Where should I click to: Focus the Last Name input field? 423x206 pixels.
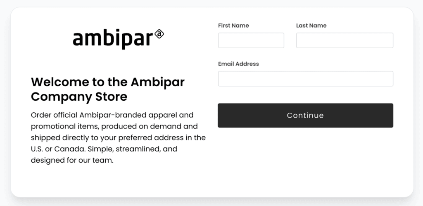pyautogui.click(x=344, y=40)
